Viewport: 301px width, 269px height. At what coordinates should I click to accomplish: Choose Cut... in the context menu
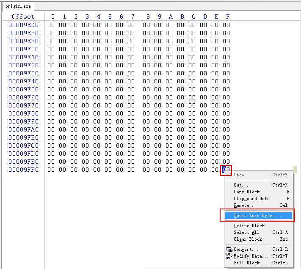(x=259, y=185)
